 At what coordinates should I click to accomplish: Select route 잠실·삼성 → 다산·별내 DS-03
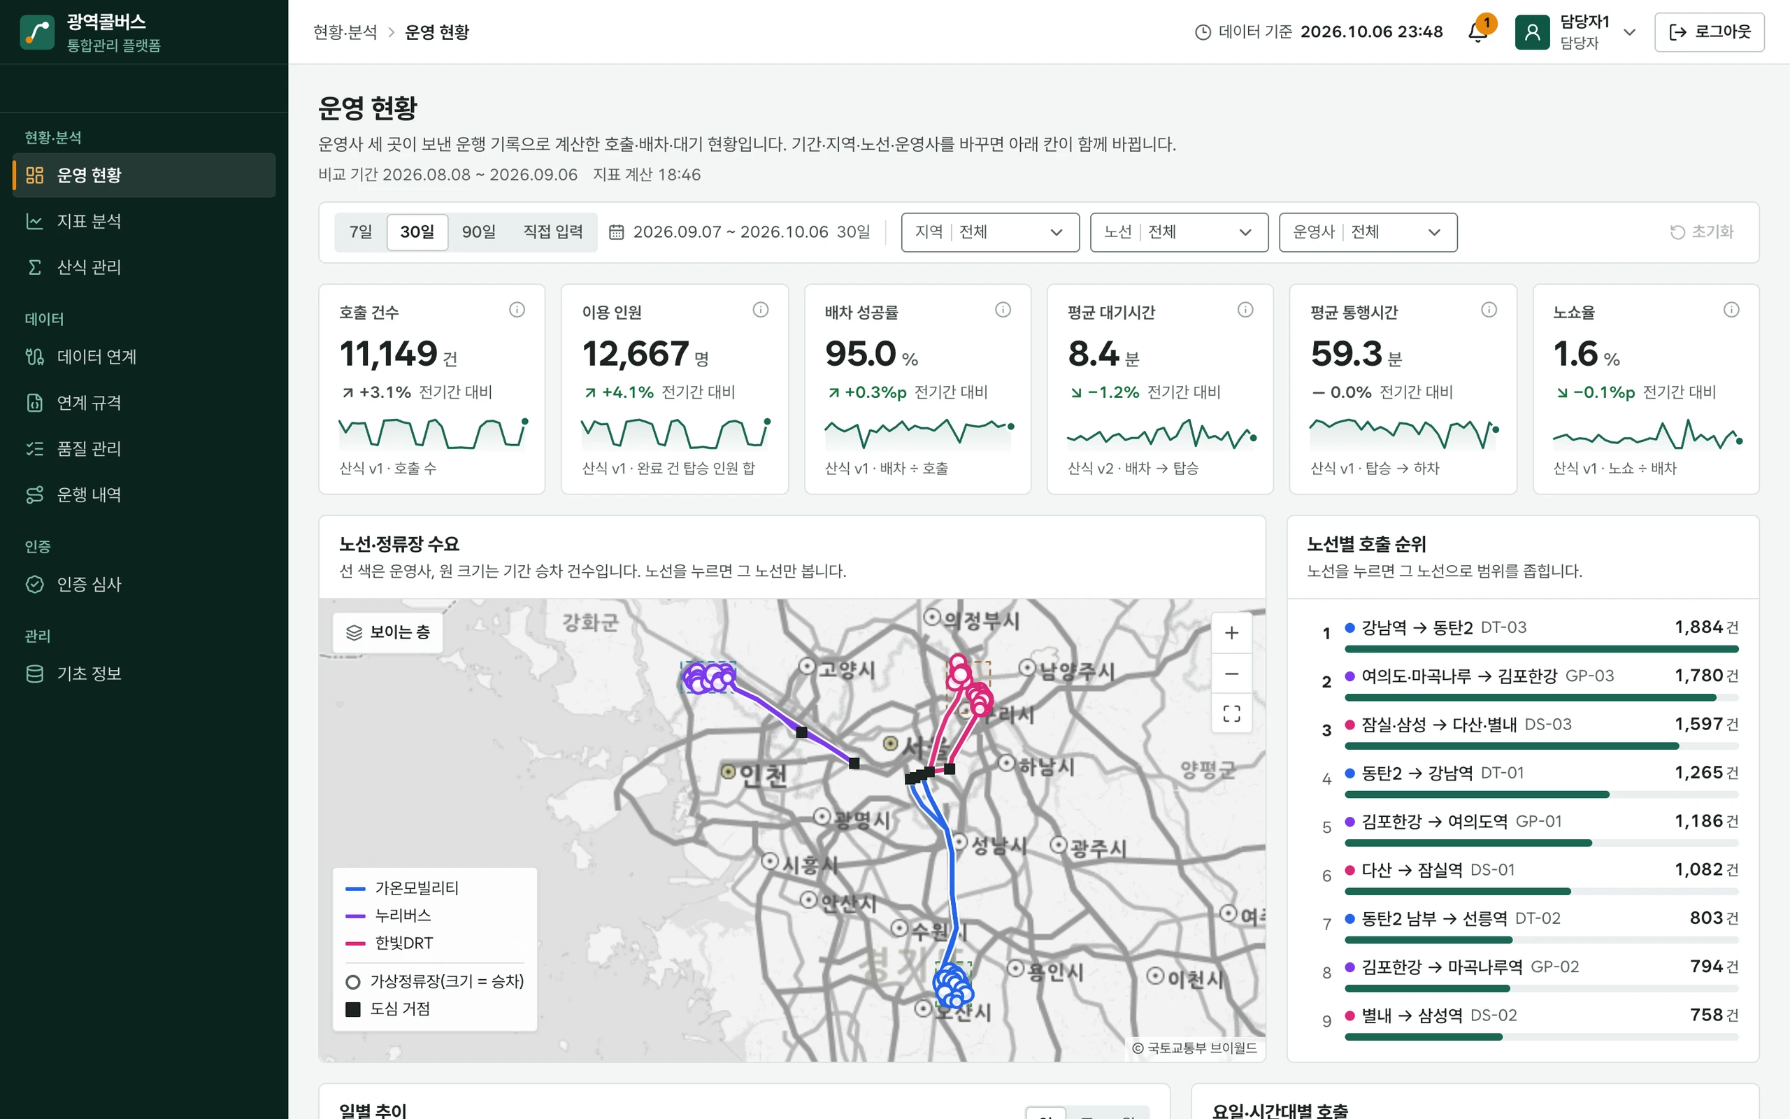pyautogui.click(x=1530, y=734)
